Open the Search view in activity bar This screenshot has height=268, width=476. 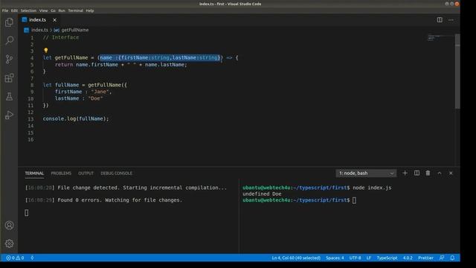point(9,40)
